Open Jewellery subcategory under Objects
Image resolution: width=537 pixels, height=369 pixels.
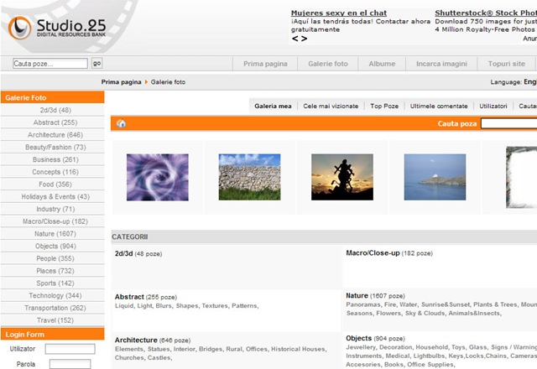pos(360,347)
